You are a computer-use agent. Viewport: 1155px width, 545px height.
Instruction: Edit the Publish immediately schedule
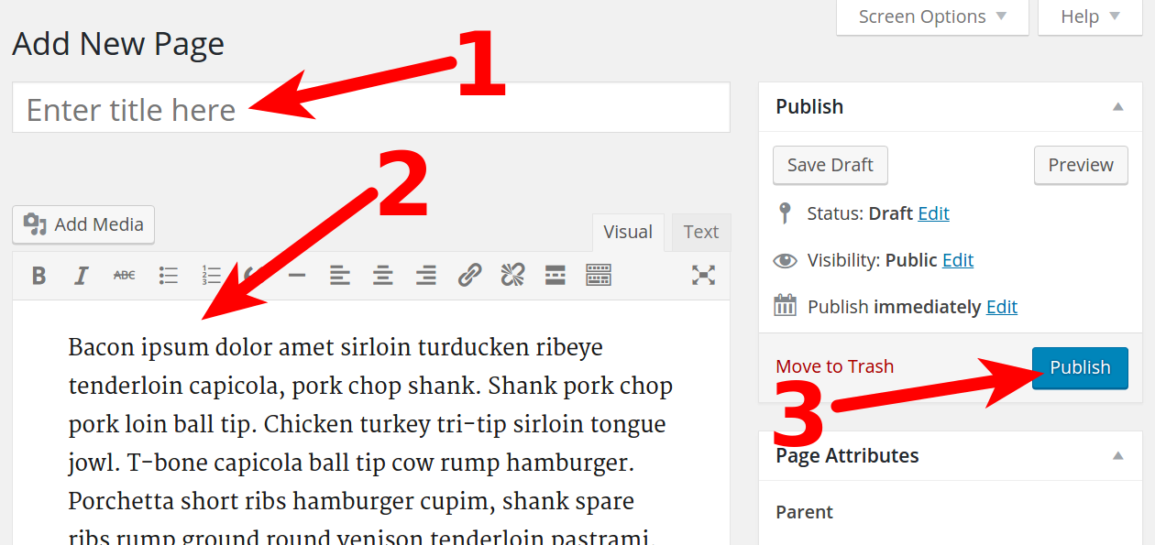[1002, 307]
